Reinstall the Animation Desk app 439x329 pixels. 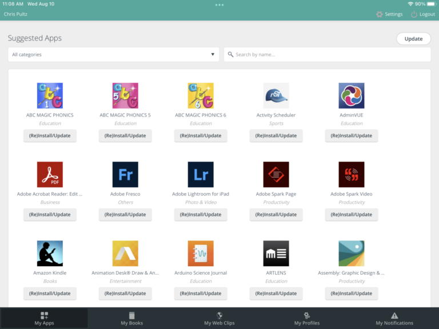[125, 294]
